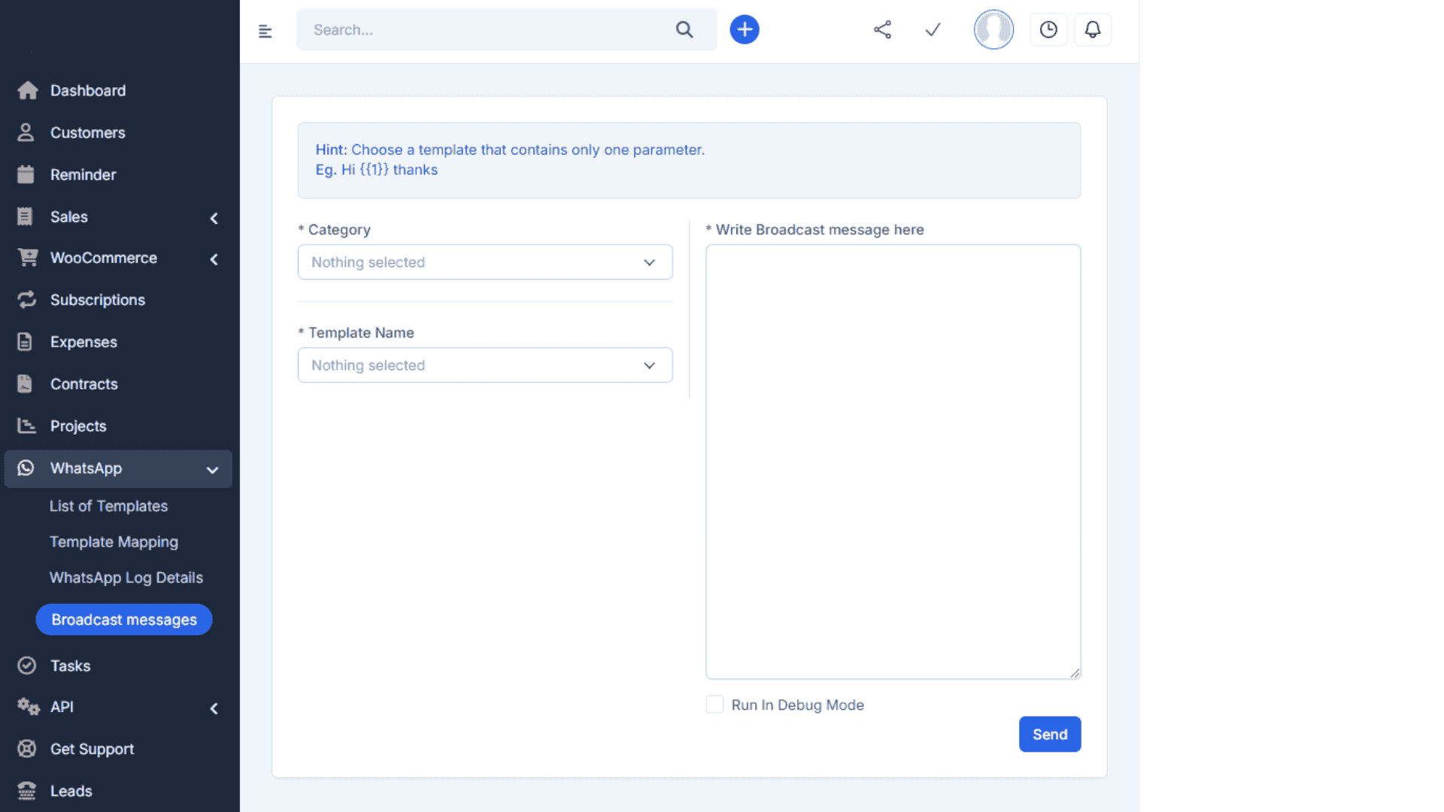Viewport: 1444px width, 812px height.
Task: Click the checkmark icon in top bar
Action: (933, 29)
